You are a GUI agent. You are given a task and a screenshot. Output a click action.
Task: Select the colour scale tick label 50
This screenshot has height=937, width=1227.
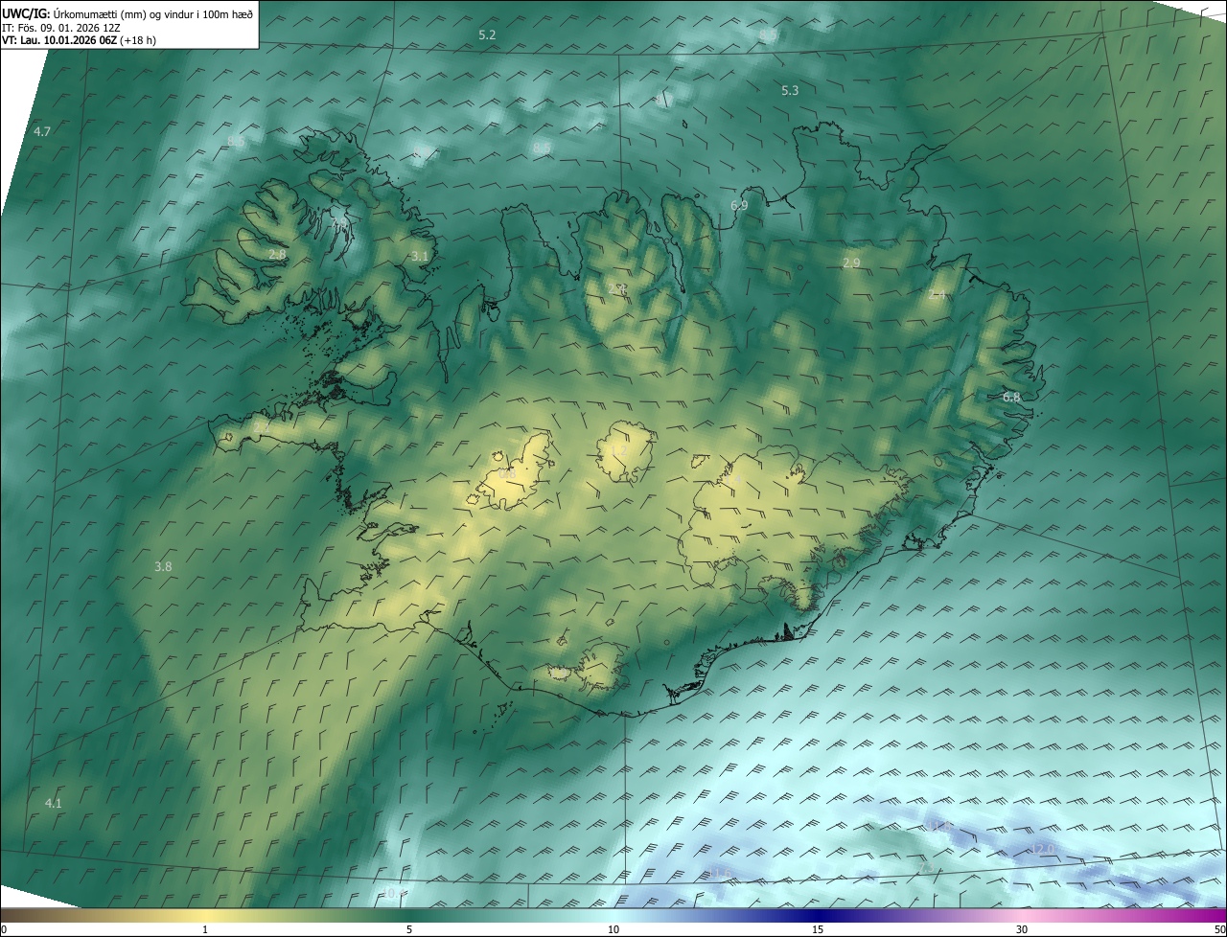1219,929
